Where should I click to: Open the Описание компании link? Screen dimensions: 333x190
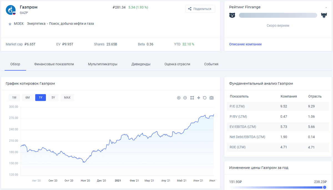tap(245, 44)
